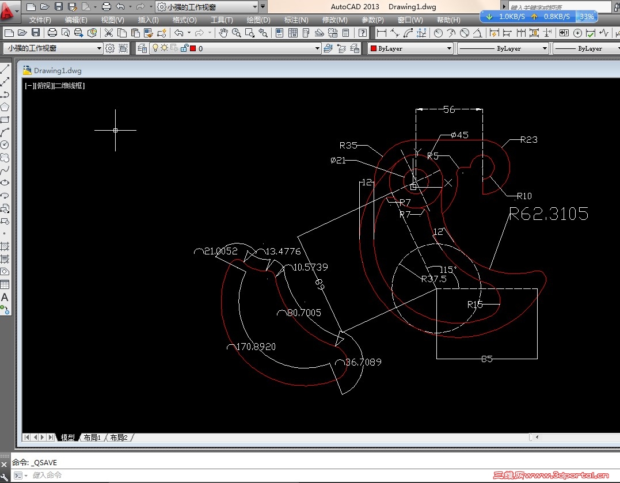The height and width of the screenshot is (483, 620).
Task: Click the Zoom Realtime icon
Action: 237,33
